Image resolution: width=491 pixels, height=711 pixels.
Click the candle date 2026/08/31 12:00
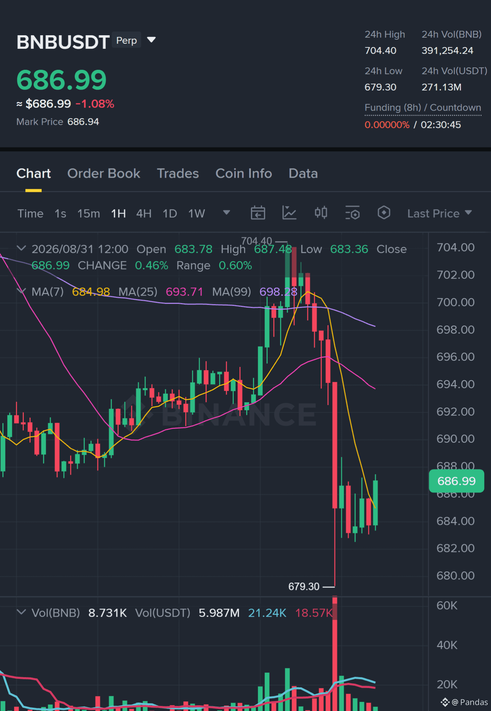pos(80,249)
